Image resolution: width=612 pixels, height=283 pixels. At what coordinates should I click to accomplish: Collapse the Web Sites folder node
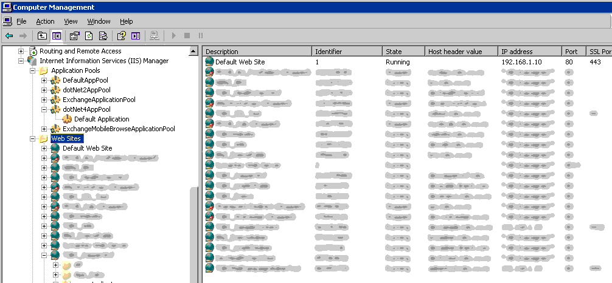pyautogui.click(x=32, y=138)
